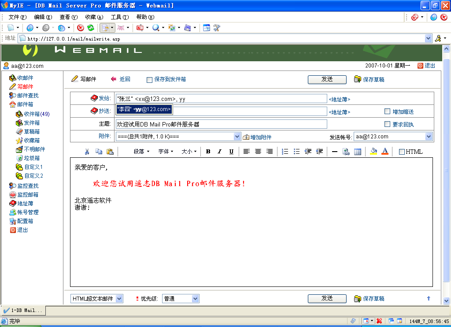The height and width of the screenshot is (327, 451).
Task: Open the 帮助(H) menu
Action: [x=145, y=17]
